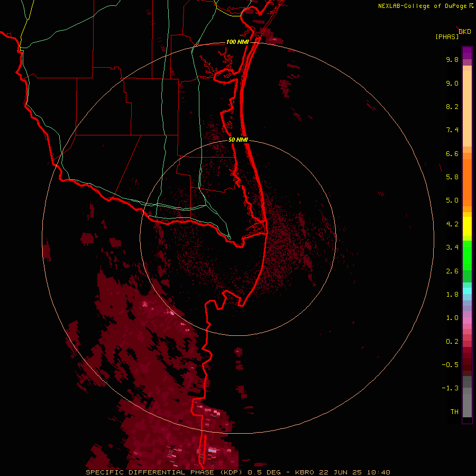Click the 8.2 value on color scale
This screenshot has height=476, width=476.
(452, 106)
